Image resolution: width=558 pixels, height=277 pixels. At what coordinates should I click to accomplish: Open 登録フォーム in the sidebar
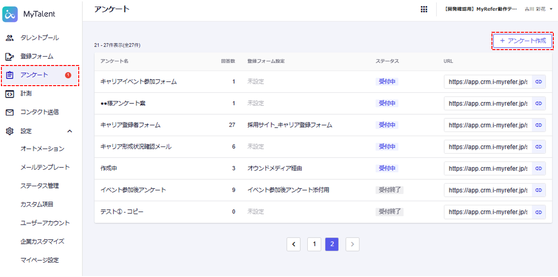37,56
